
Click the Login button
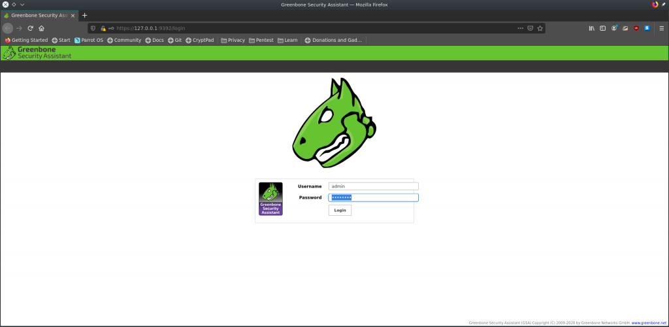pyautogui.click(x=340, y=210)
